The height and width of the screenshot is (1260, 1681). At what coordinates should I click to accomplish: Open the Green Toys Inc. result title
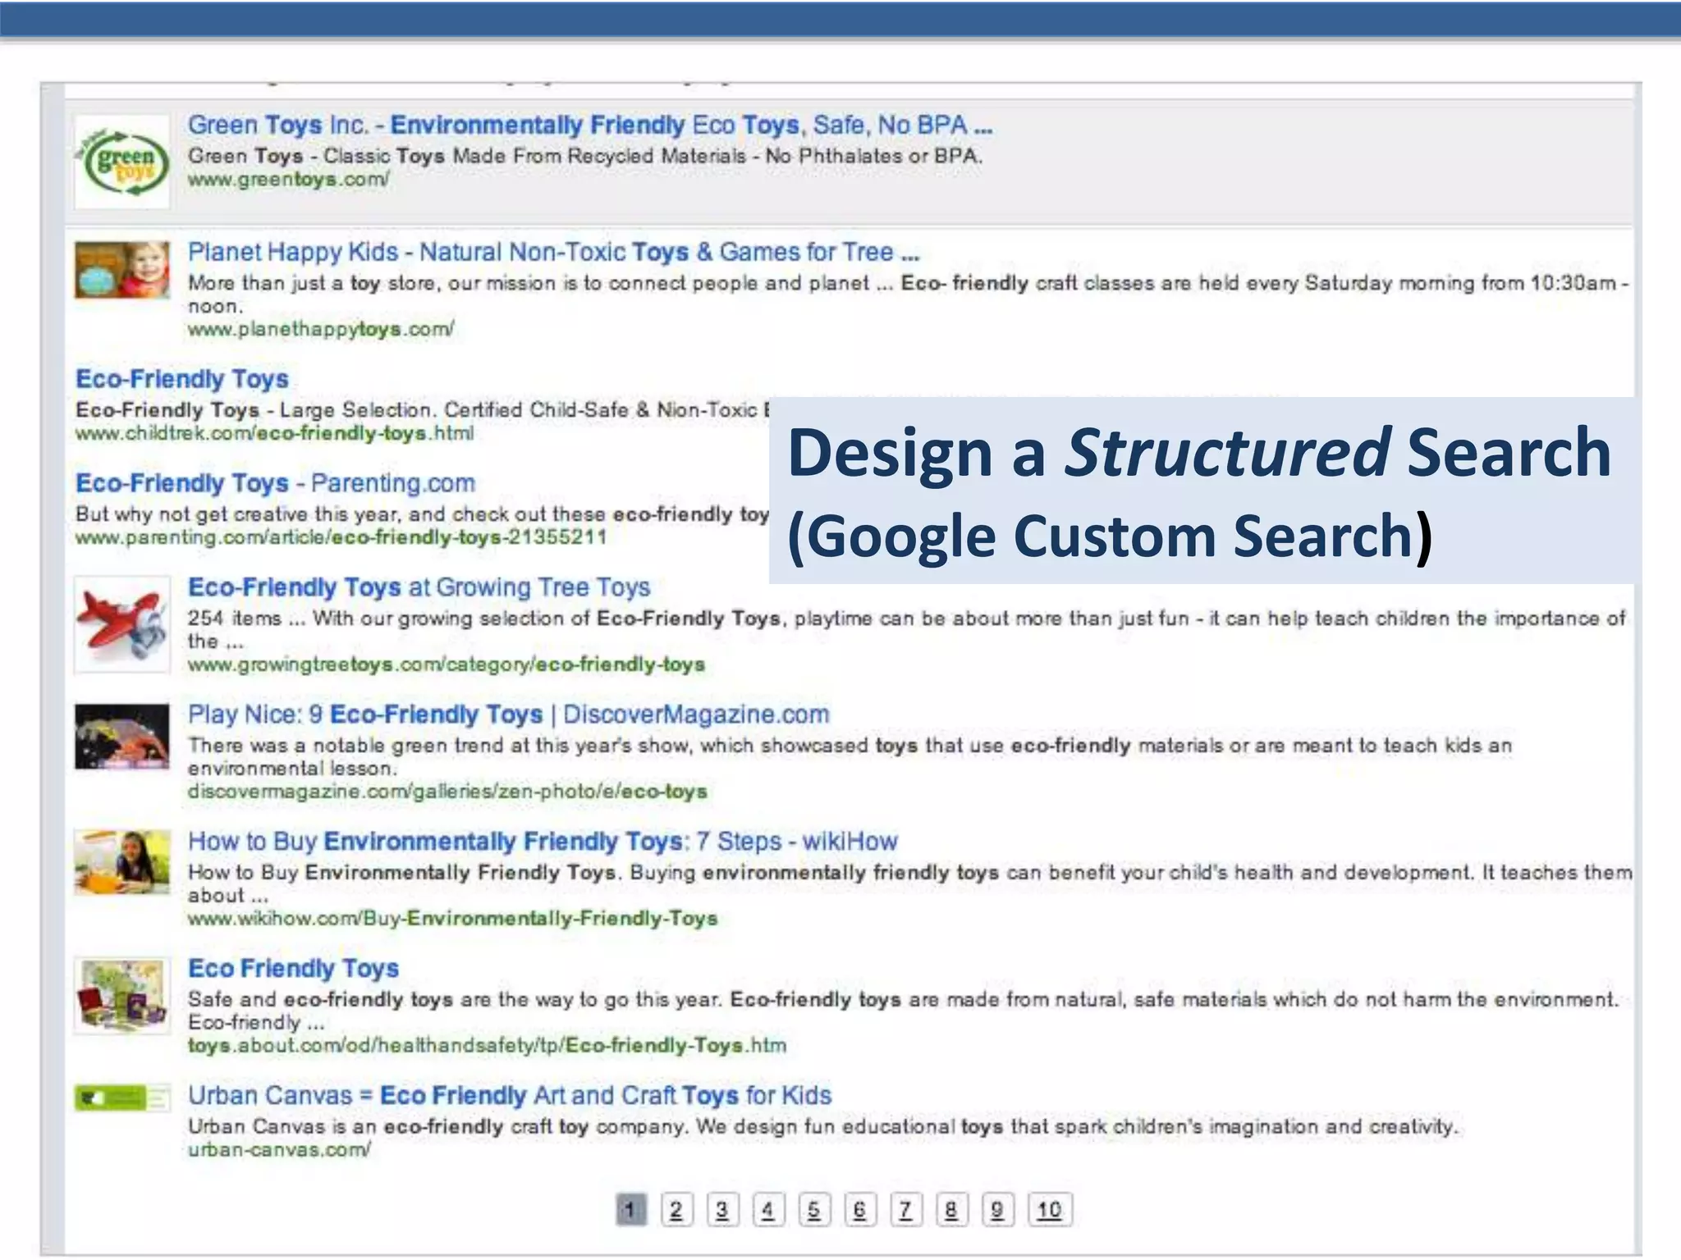[590, 126]
